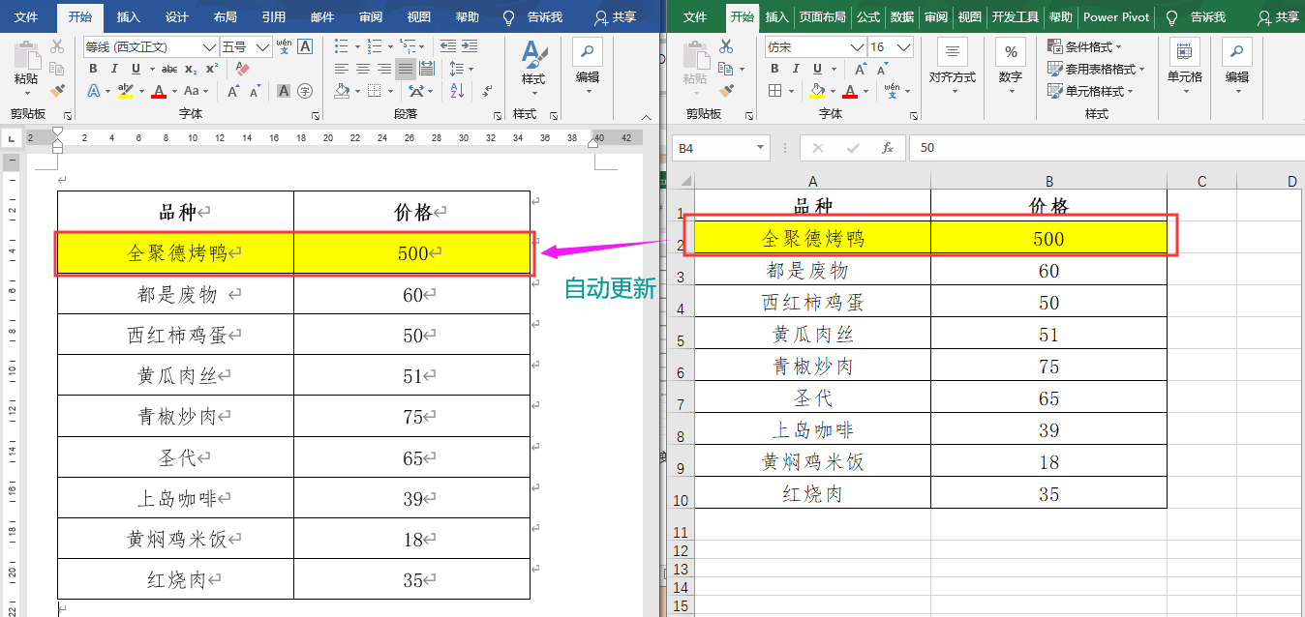Apply red font color in Word
This screenshot has width=1305, height=617.
159,91
